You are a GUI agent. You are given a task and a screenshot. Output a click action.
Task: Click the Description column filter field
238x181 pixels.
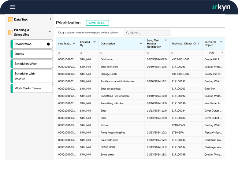[122, 53]
